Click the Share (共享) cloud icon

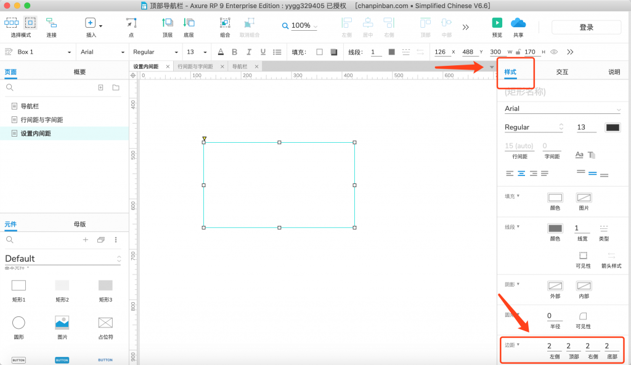pyautogui.click(x=518, y=23)
